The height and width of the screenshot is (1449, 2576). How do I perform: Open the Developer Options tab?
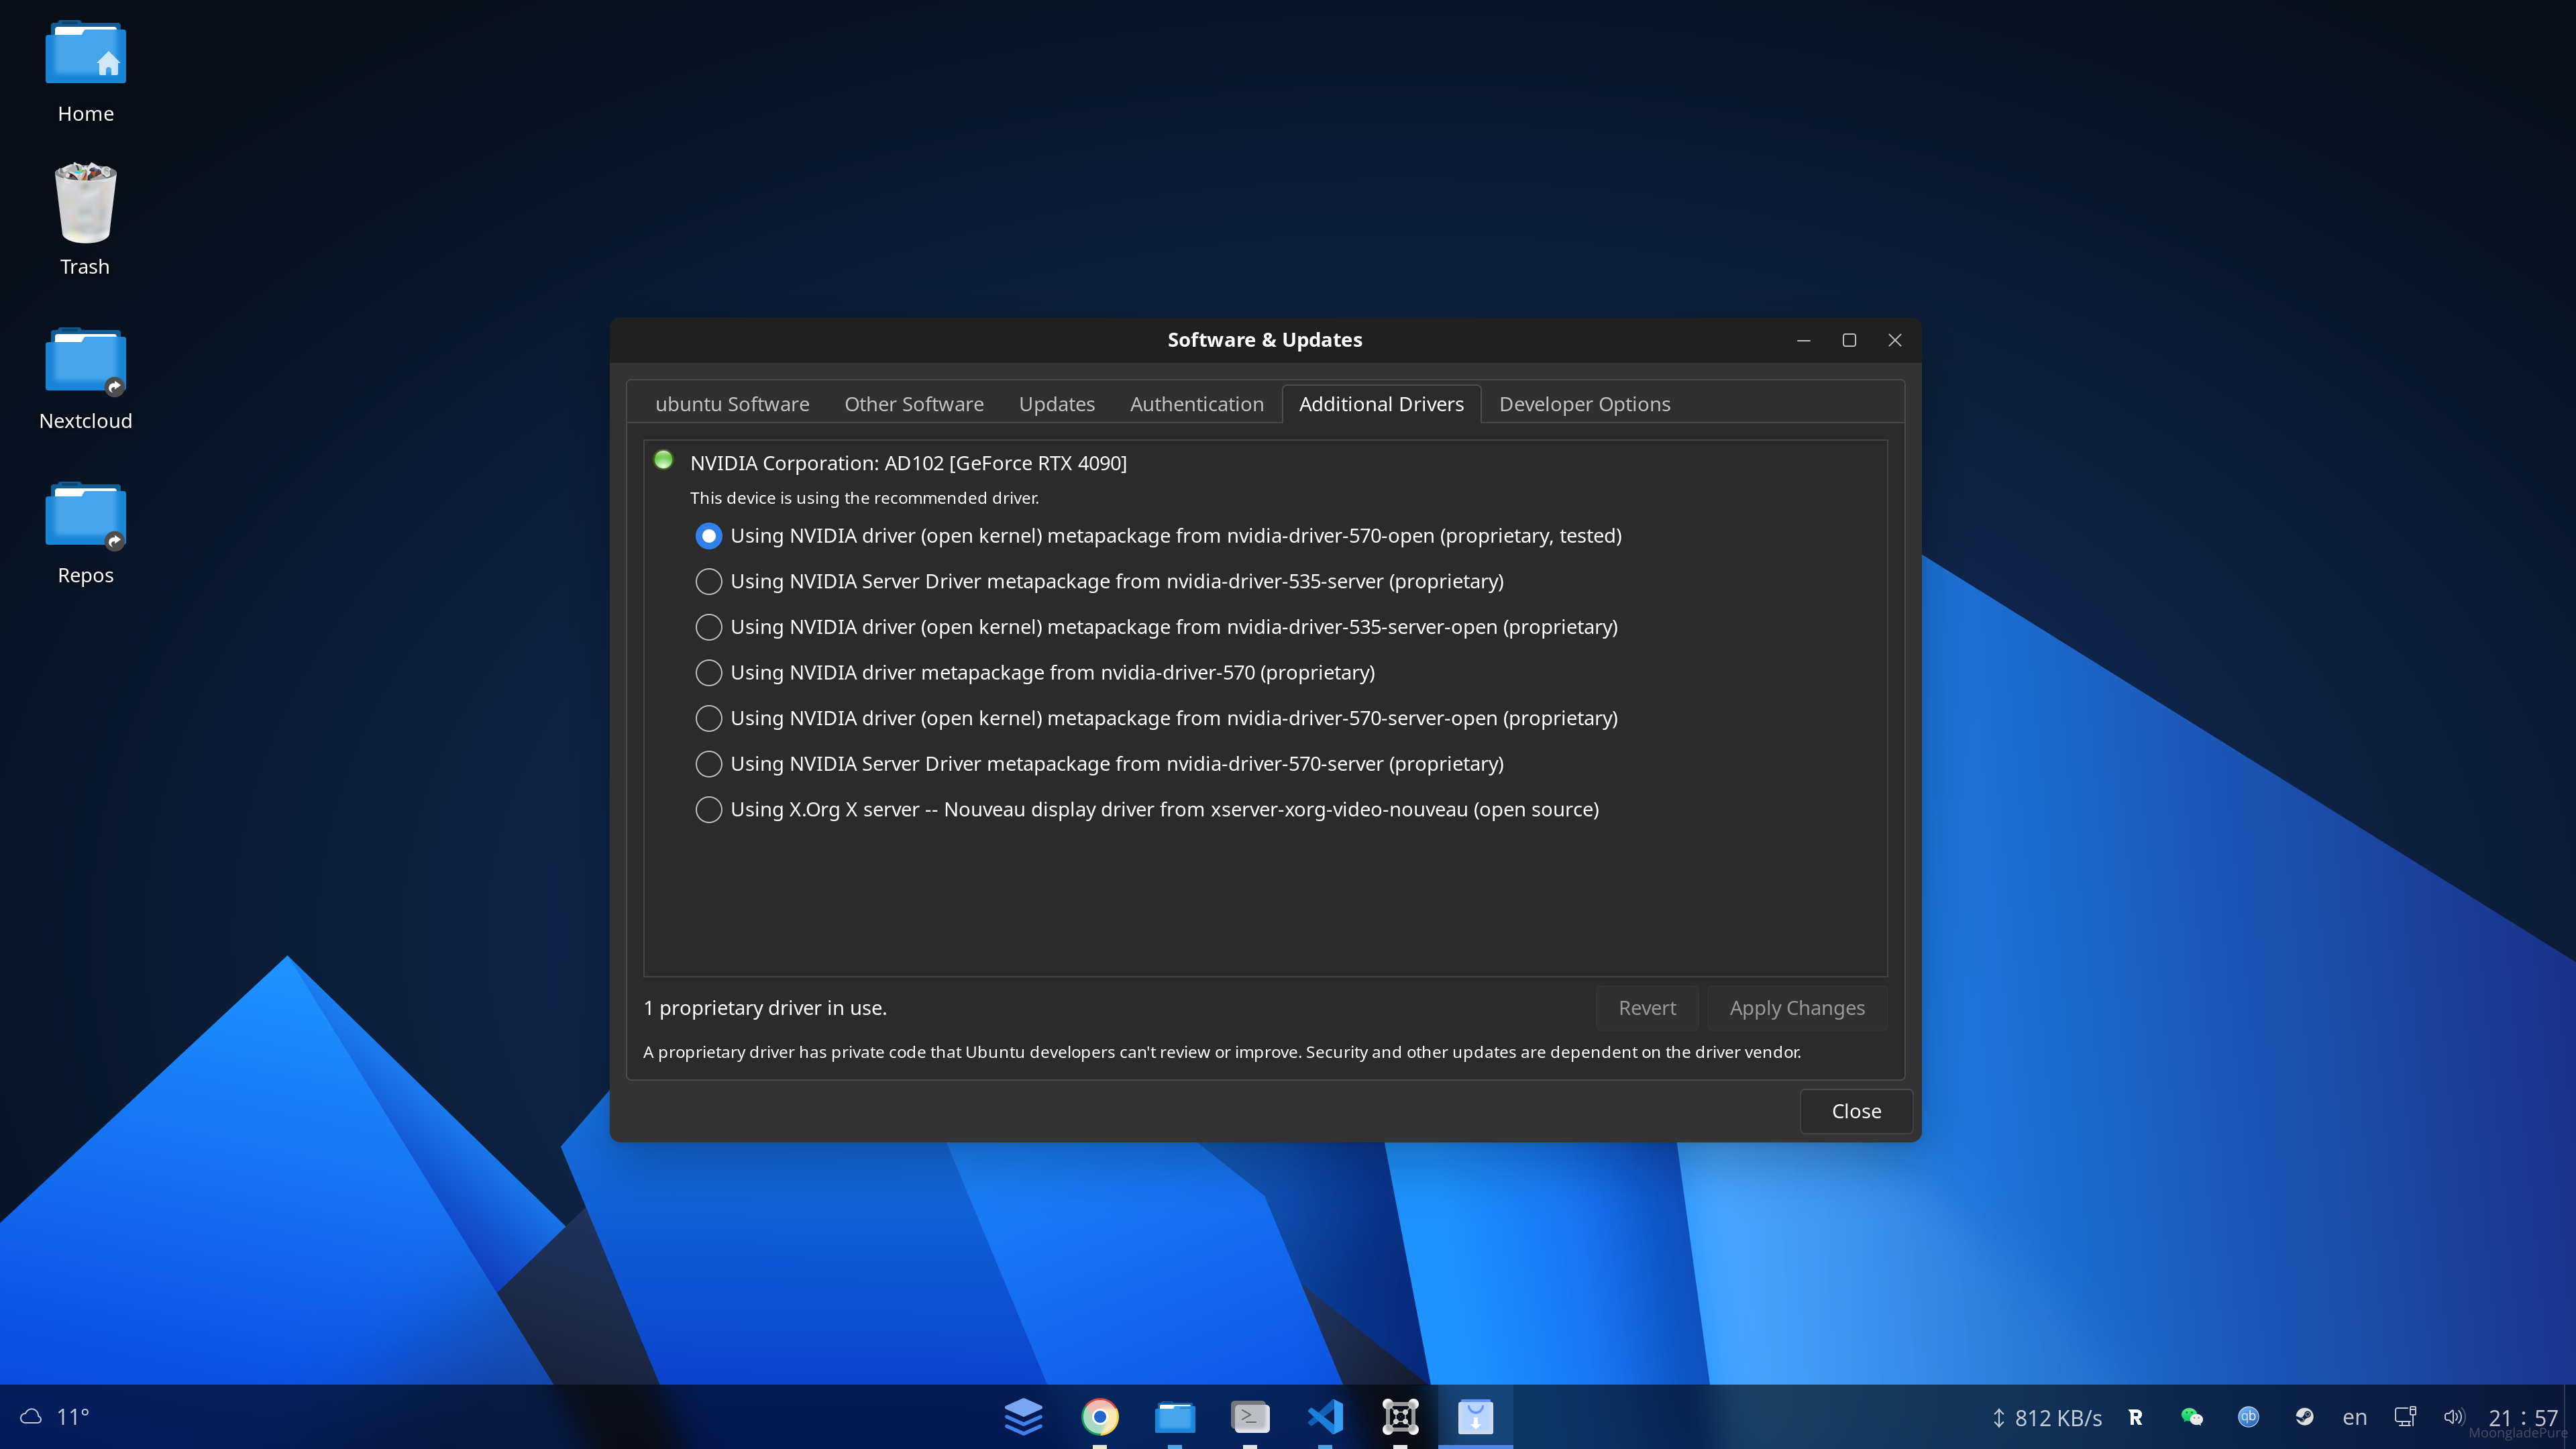pos(1584,404)
